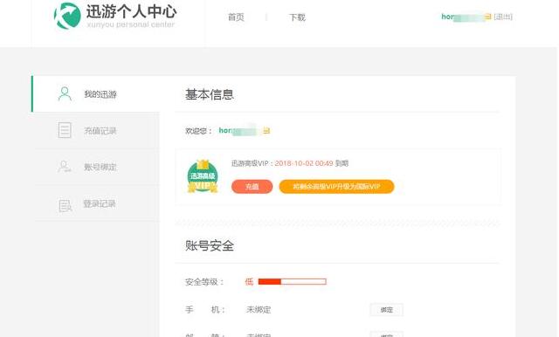The height and width of the screenshot is (337, 559).
Task: Click the VIP badge icon beside header username
Action: (487, 17)
